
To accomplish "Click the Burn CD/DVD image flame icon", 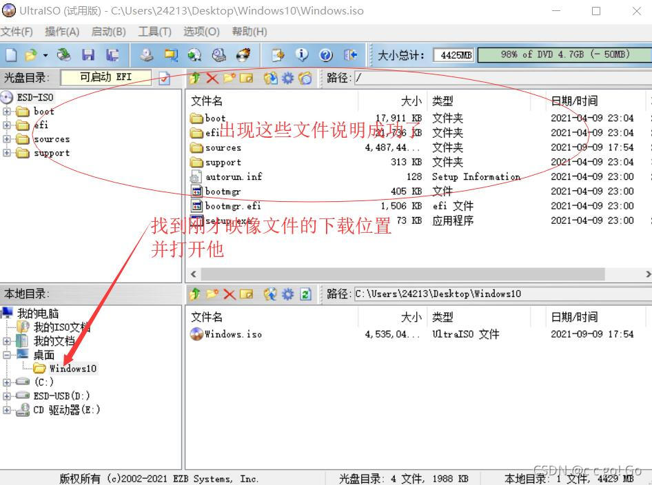I will click(243, 55).
